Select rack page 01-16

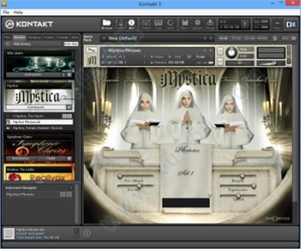pyautogui.click(x=223, y=39)
